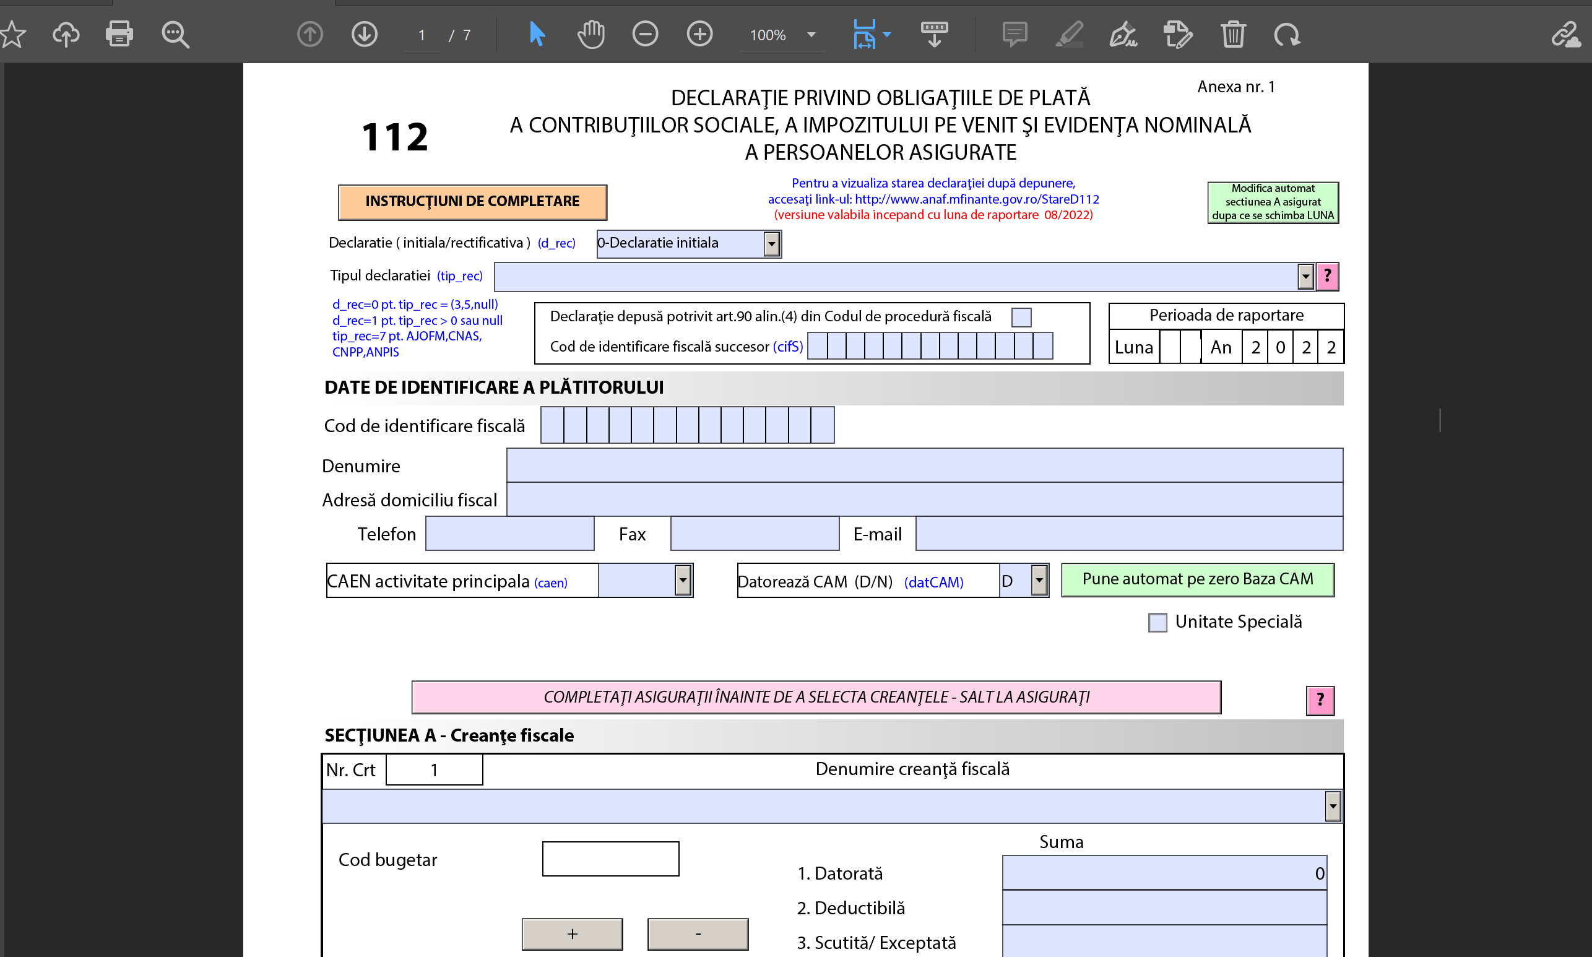Open the CAEN activitate principala dropdown

pyautogui.click(x=682, y=581)
